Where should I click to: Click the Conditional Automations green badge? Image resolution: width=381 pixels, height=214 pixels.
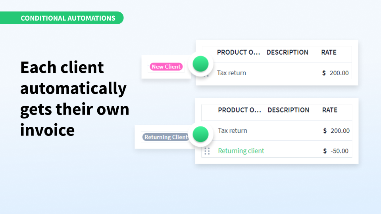[68, 18]
